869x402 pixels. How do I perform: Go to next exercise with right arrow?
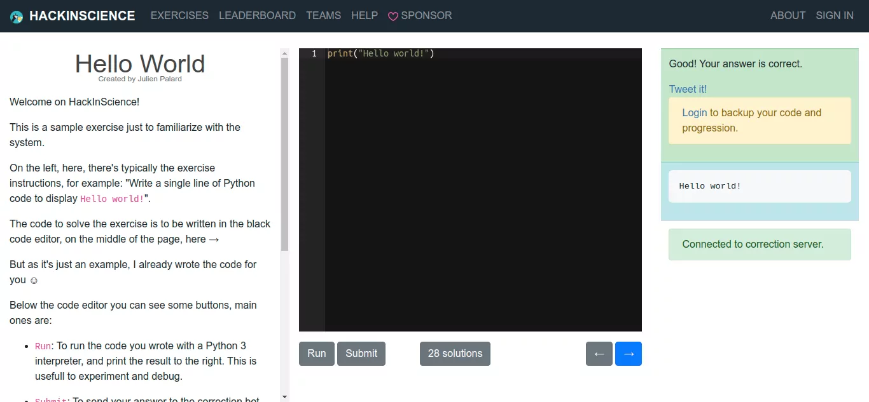629,354
